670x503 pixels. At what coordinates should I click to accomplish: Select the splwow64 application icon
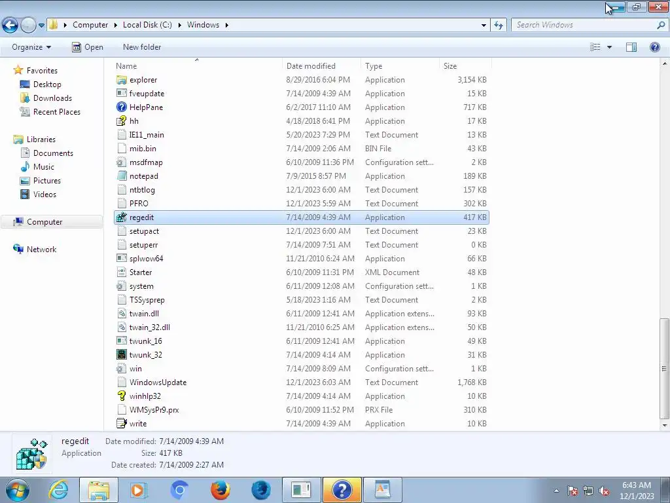pyautogui.click(x=121, y=259)
